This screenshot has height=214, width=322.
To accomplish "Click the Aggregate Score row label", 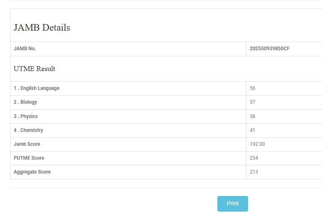I will (32, 172).
